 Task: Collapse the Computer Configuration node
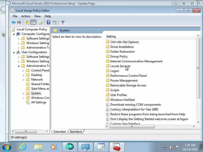(14, 34)
